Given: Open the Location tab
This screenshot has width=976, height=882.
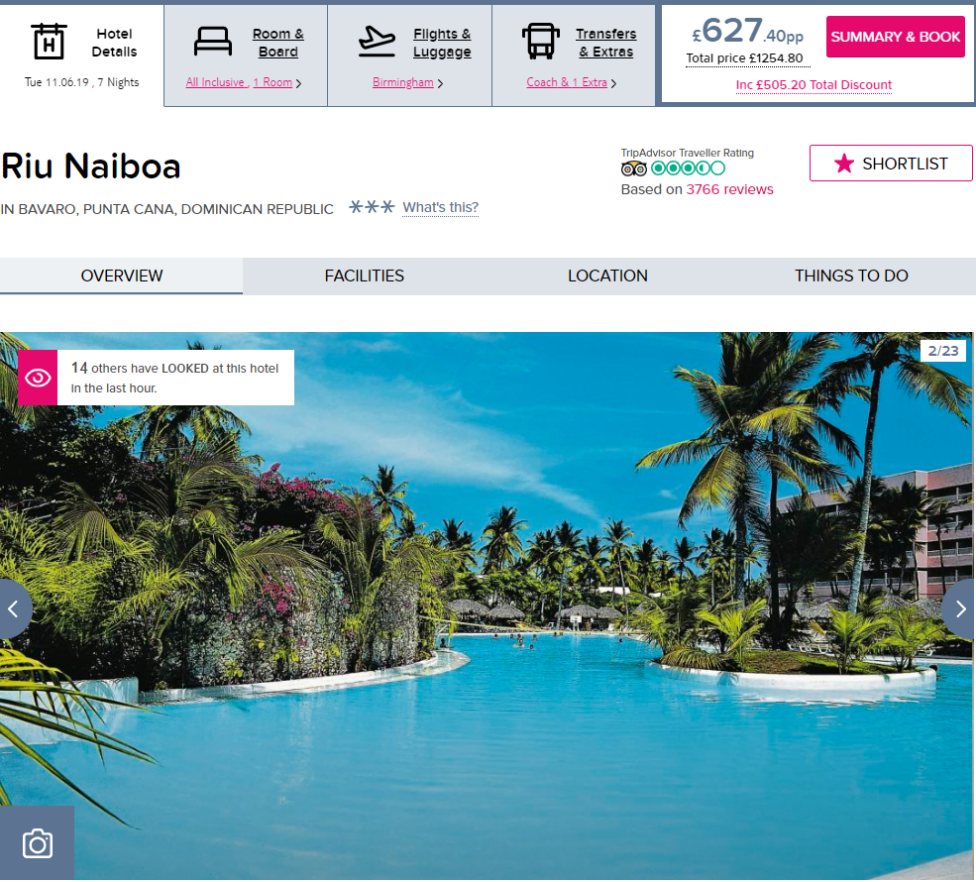Looking at the screenshot, I should click(x=607, y=276).
